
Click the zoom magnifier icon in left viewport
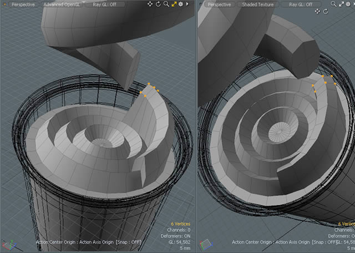[166, 4]
